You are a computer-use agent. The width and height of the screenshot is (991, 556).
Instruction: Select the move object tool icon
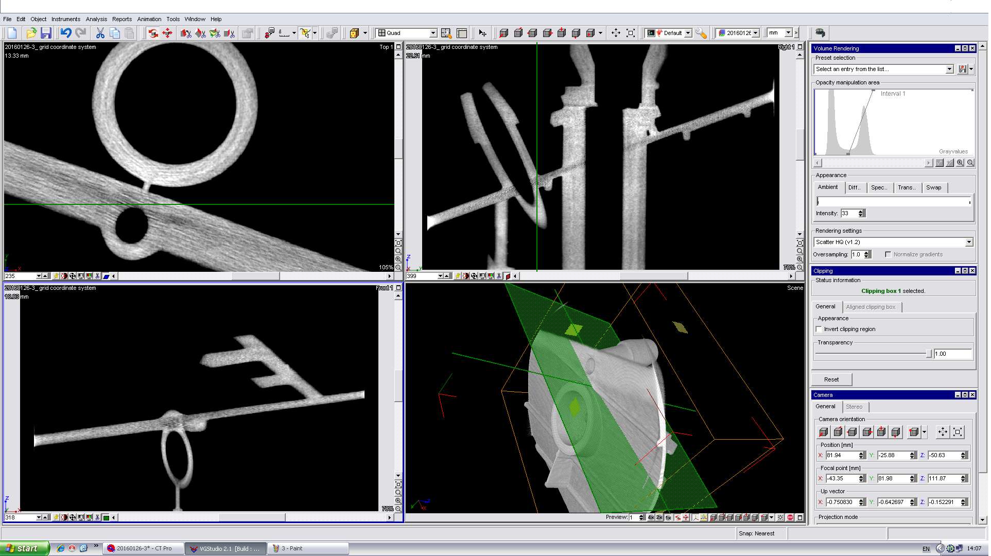point(167,33)
